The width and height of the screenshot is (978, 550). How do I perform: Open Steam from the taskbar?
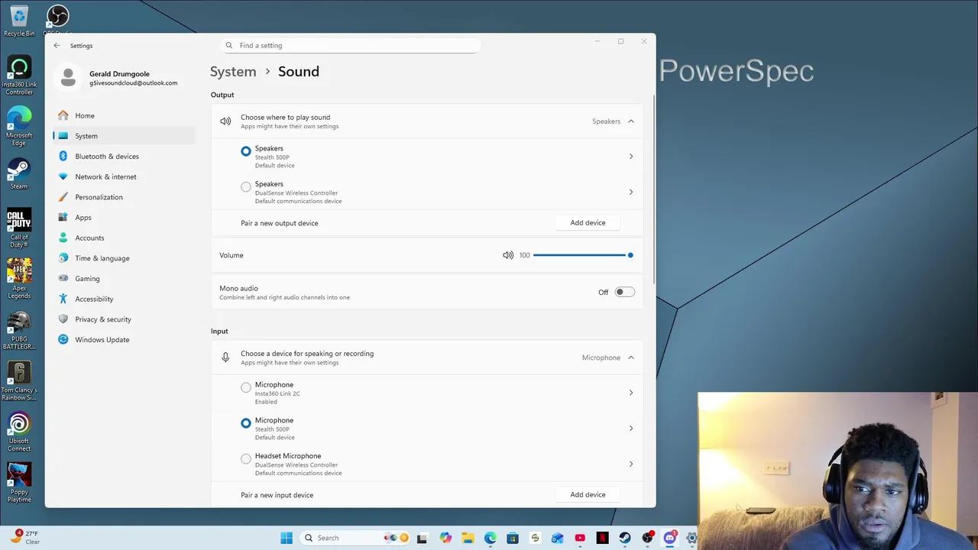click(x=625, y=538)
